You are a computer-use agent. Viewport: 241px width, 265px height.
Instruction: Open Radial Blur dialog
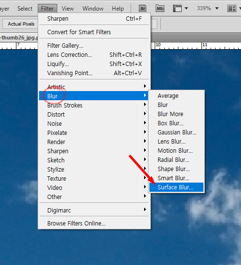[176, 159]
